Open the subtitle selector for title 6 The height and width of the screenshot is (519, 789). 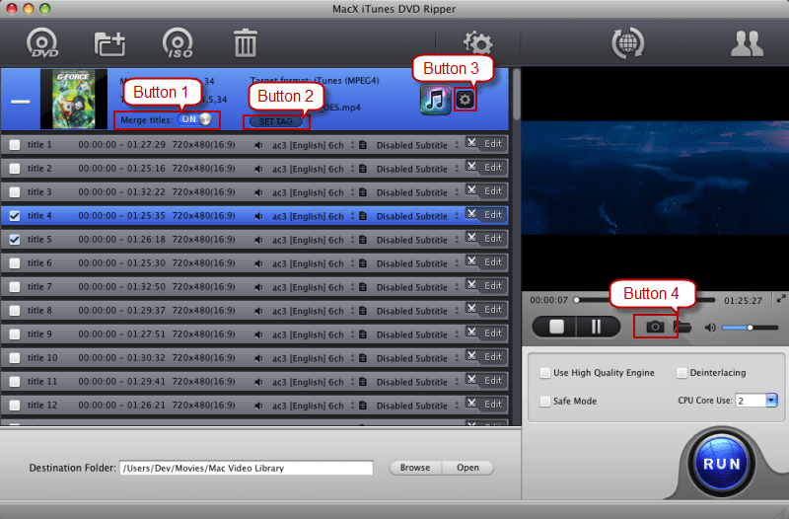pyautogui.click(x=417, y=263)
